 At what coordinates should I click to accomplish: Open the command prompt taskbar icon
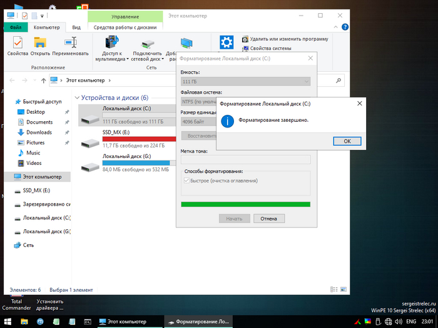88,322
